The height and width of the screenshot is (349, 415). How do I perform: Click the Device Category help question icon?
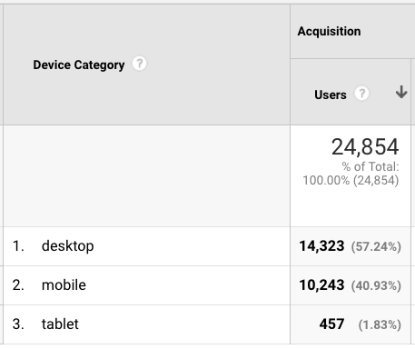click(x=139, y=64)
